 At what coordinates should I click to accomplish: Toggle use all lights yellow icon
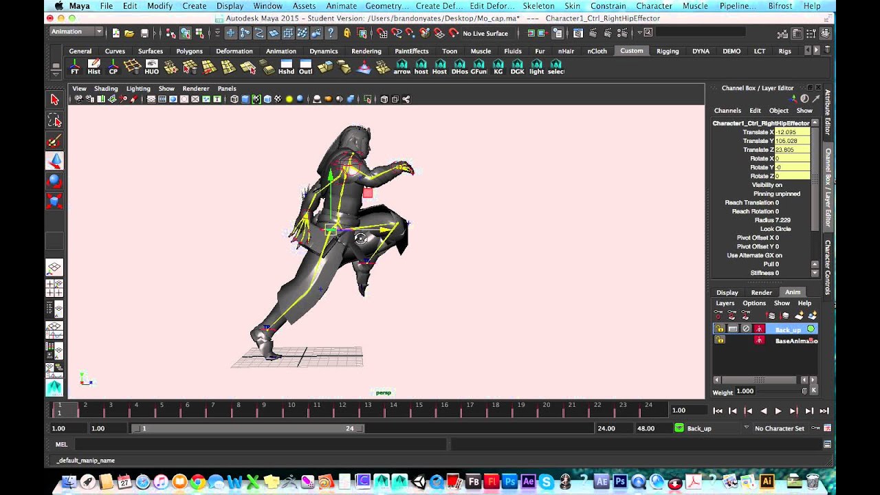(289, 99)
